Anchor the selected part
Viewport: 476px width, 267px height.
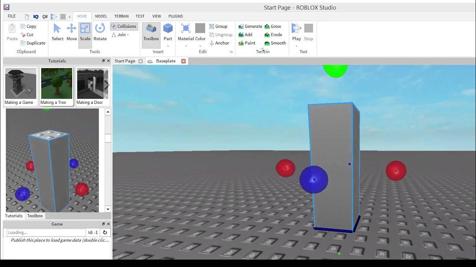click(x=219, y=43)
